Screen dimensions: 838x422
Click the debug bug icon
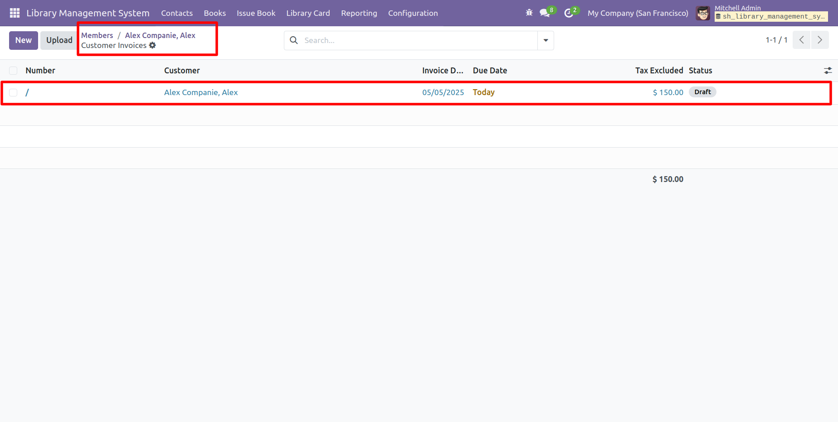tap(529, 13)
